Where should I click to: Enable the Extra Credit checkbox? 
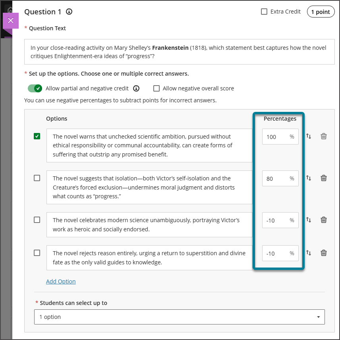264,12
